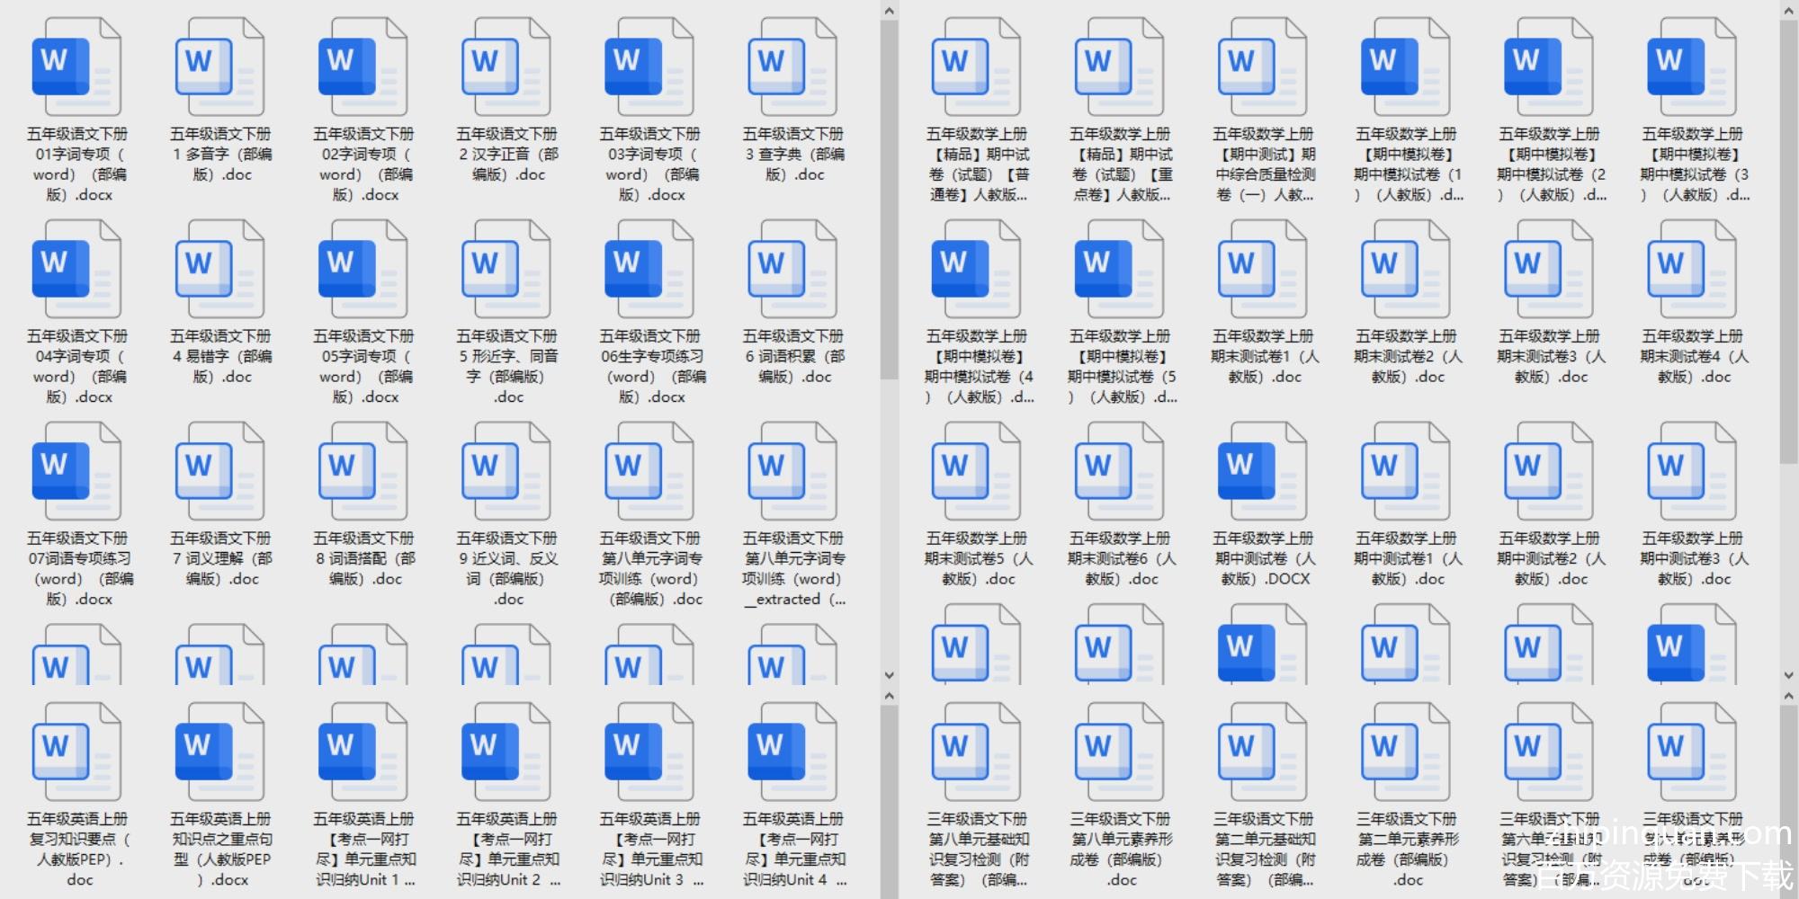This screenshot has width=1799, height=899.
Task: Click the file name 期中模拟试卷（5）(人教版)
Action: (1121, 366)
